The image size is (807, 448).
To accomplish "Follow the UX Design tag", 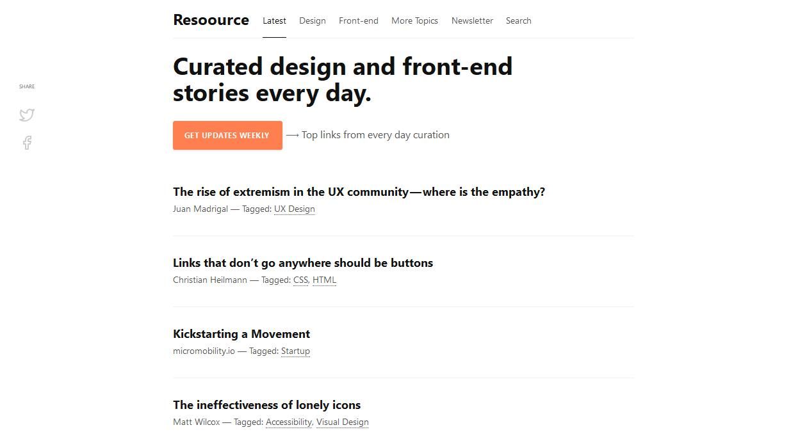I will pyautogui.click(x=295, y=209).
